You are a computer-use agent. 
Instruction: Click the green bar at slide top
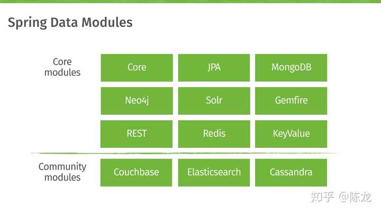pos(190,2)
